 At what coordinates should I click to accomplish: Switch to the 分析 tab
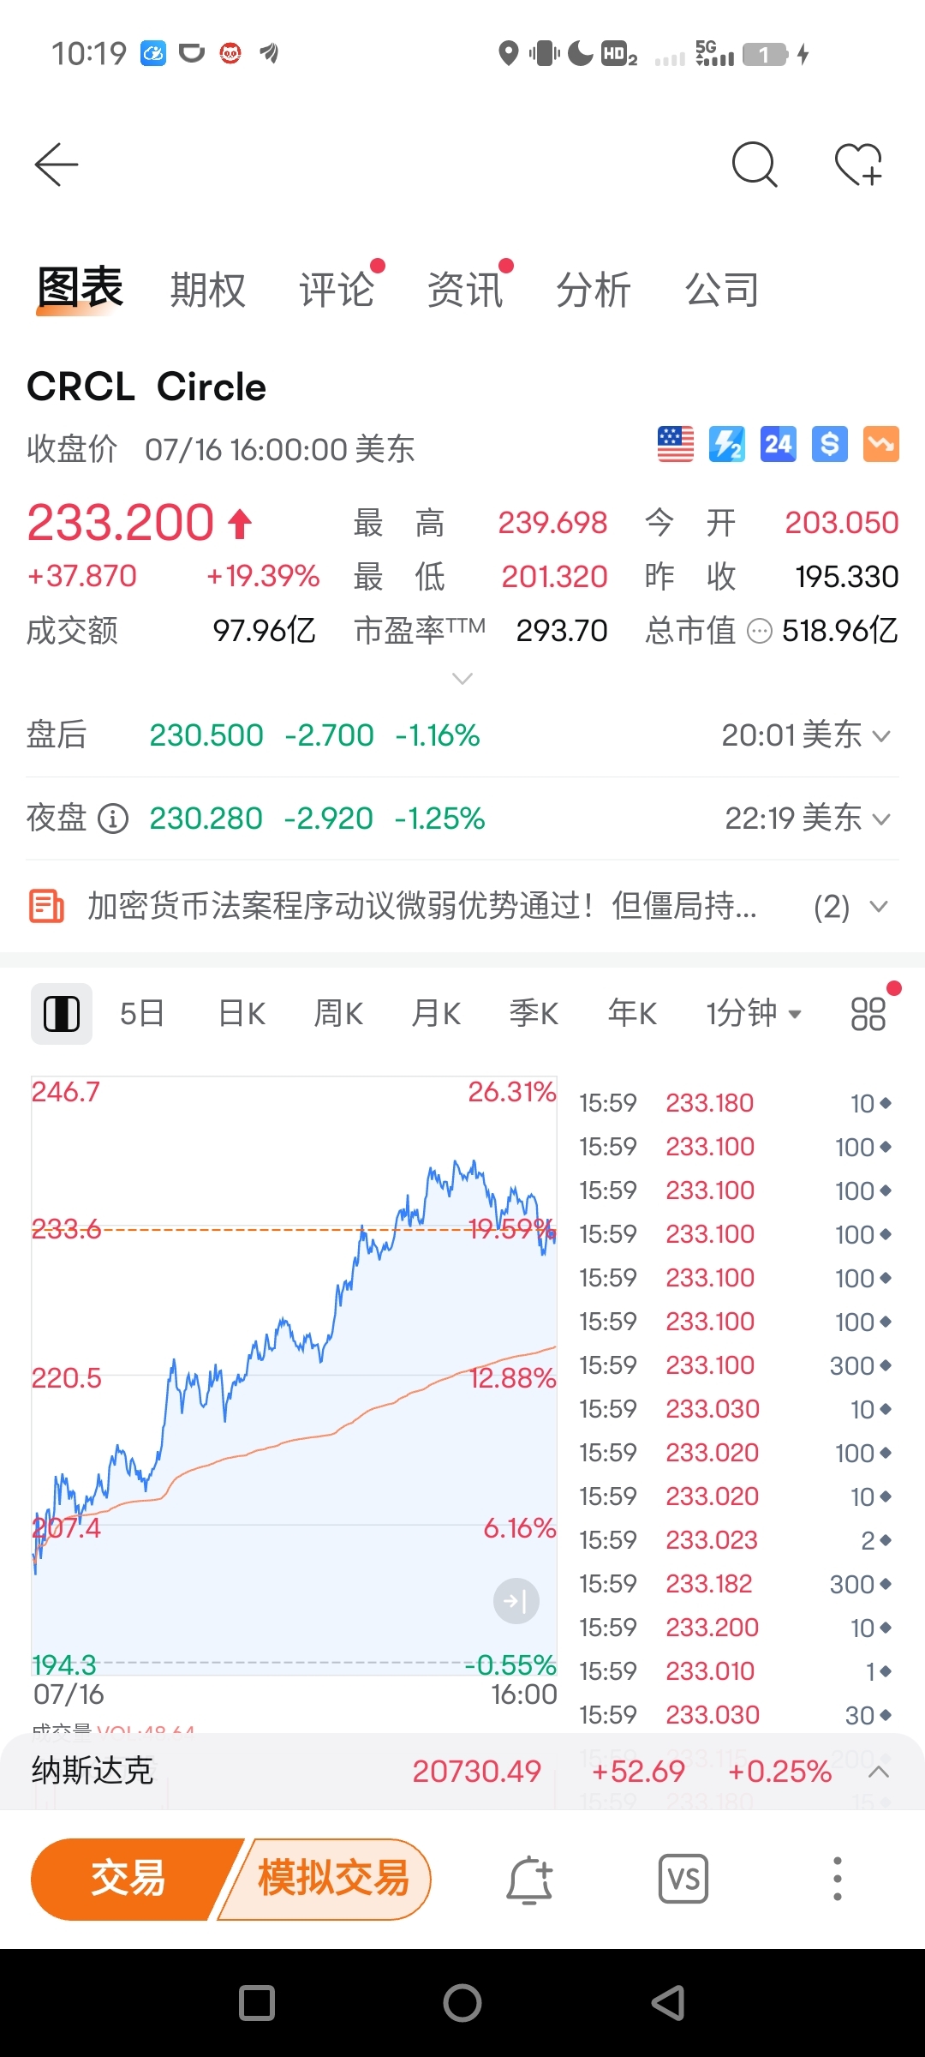coord(594,290)
